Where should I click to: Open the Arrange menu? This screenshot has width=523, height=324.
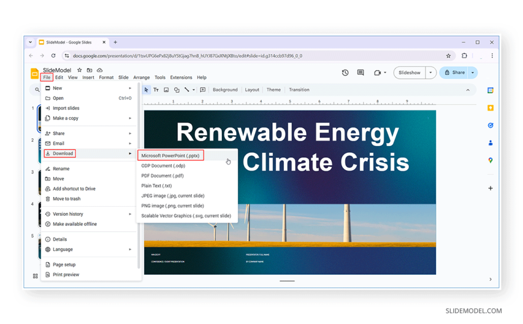click(x=141, y=78)
